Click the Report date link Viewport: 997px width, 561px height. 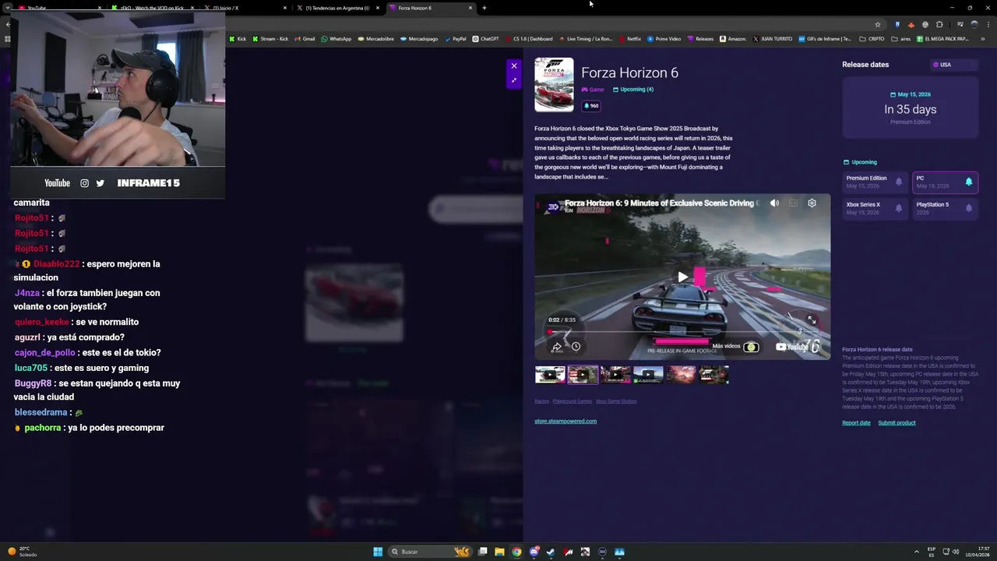click(x=856, y=423)
